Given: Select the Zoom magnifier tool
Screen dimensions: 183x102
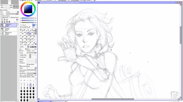Looking at the screenshot, I should (x=23, y=27).
